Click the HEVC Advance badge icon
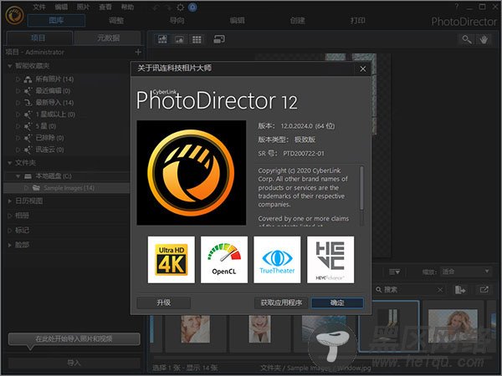This screenshot has width=502, height=376. tap(330, 260)
